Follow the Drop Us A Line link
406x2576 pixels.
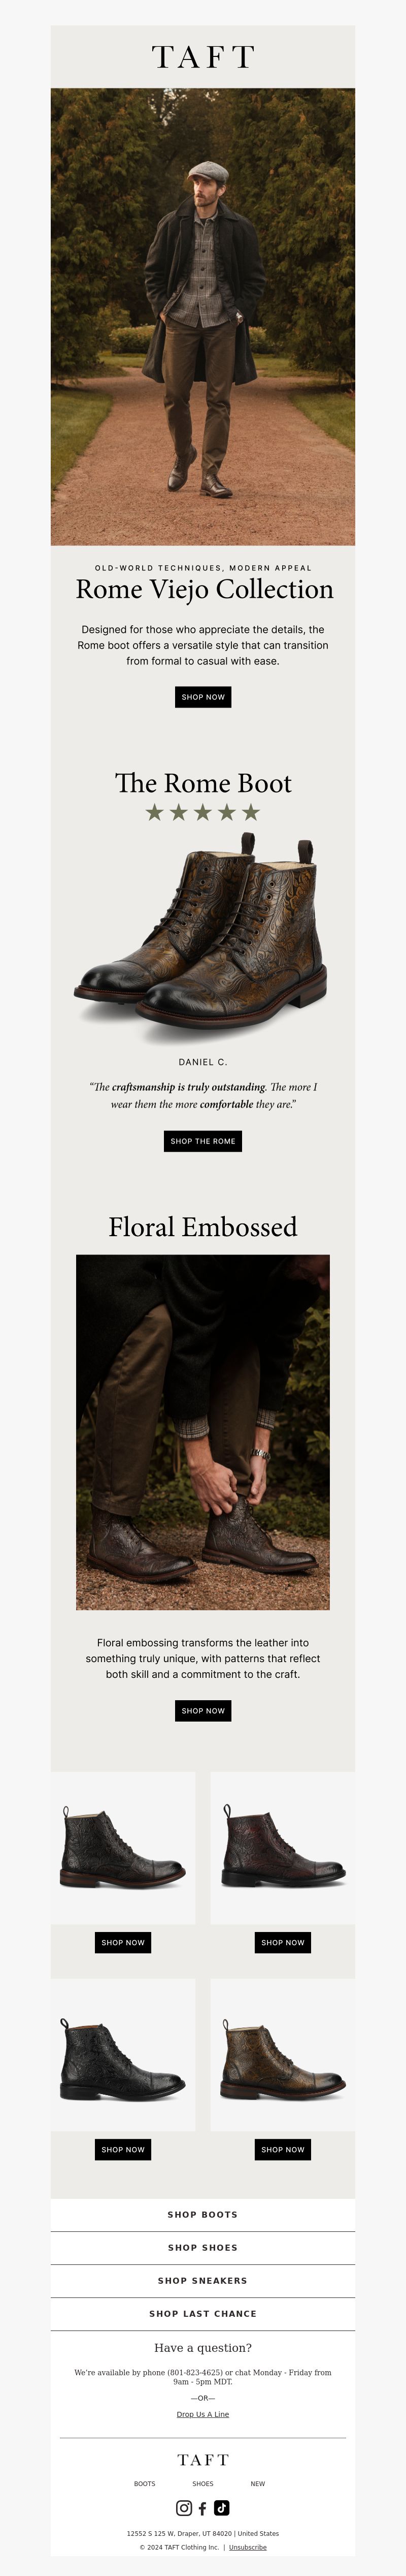coord(202,2414)
